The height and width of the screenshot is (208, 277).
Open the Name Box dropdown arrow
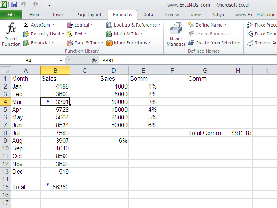click(61, 61)
